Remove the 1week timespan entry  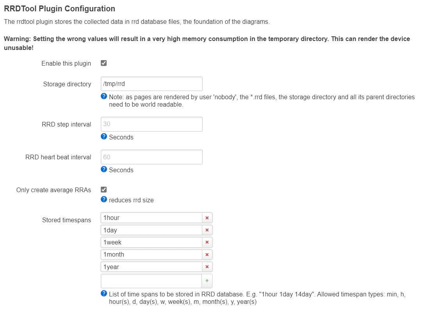click(207, 243)
